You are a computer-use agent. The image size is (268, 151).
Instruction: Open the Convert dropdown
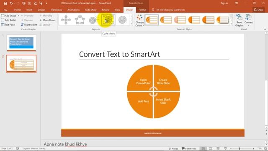coord(248,20)
